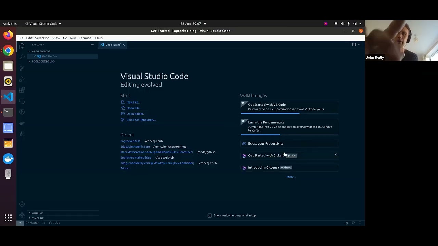This screenshot has width=438, height=246.
Task: Close the Get Started tab
Action: [x=124, y=45]
